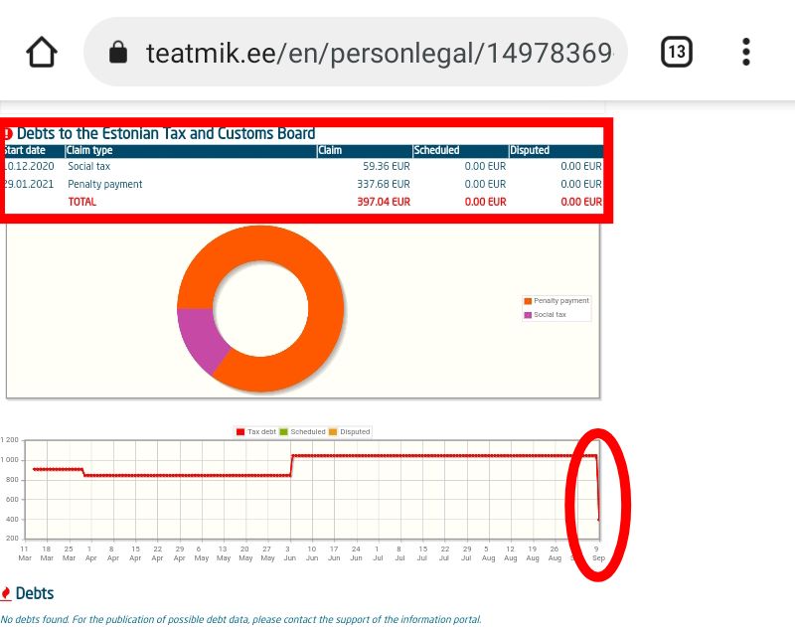Click the Penalty payment orange legend swatch

click(528, 301)
